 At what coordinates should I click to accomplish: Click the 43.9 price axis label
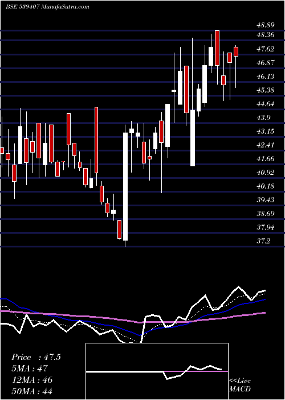pos(263,118)
